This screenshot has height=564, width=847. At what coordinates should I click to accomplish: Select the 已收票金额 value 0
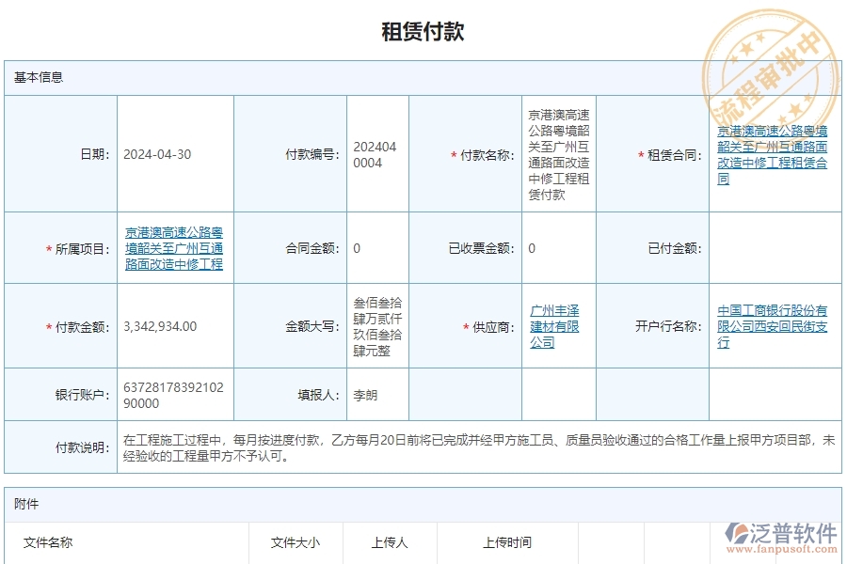tap(530, 249)
